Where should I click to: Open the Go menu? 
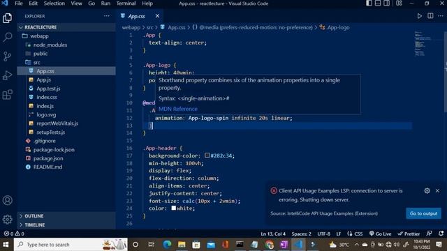click(91, 3)
